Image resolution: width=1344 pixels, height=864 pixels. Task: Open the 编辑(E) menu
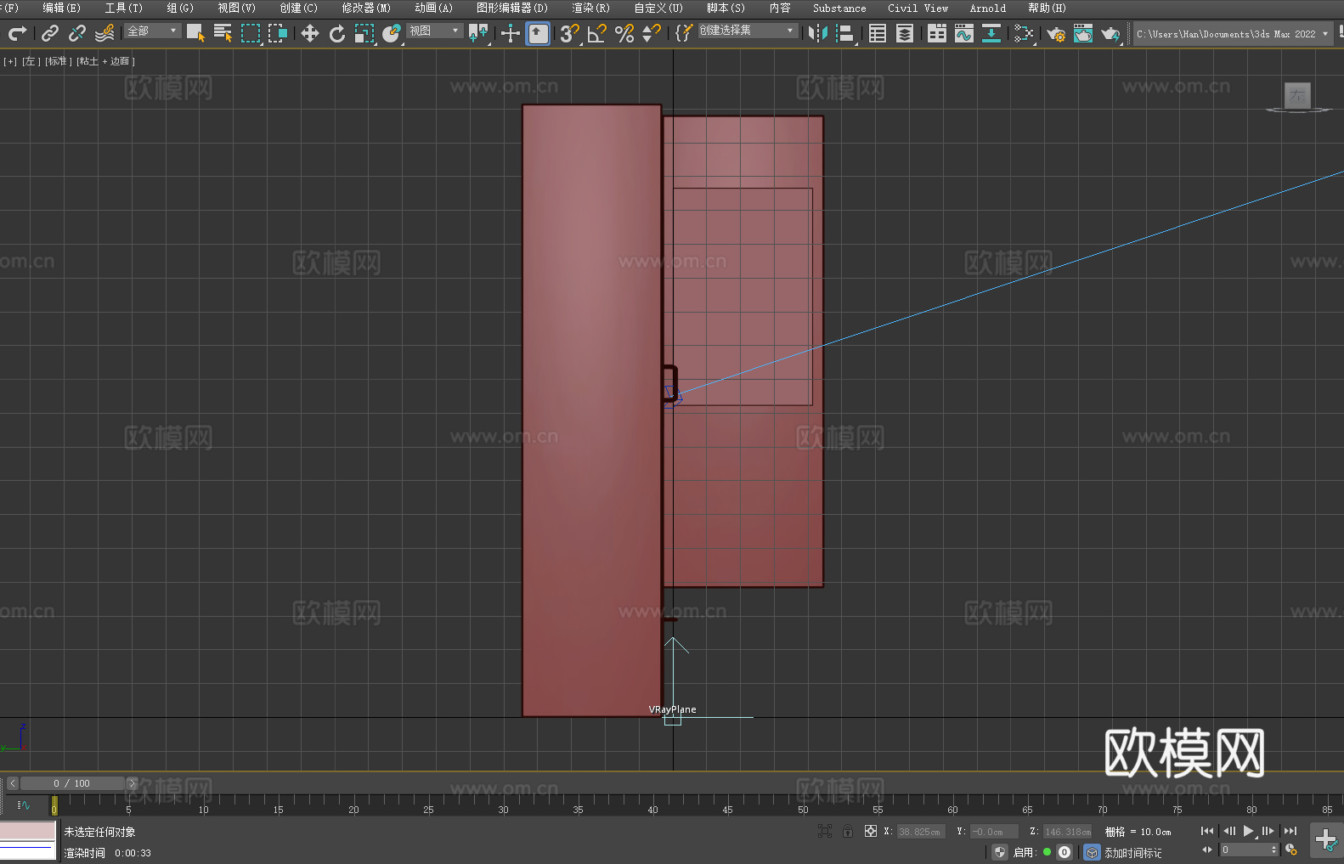[62, 8]
